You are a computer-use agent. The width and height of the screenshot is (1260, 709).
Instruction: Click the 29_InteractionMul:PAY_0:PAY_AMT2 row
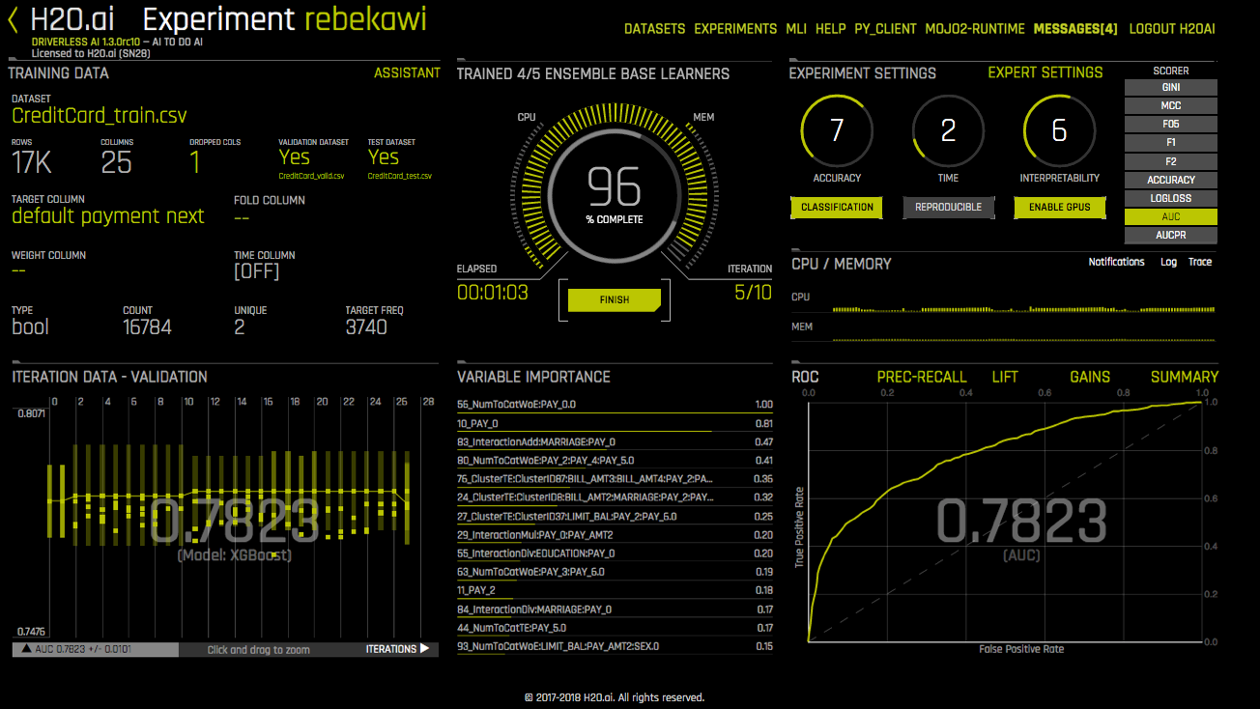[x=615, y=534]
